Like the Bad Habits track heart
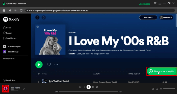 point(24,89)
